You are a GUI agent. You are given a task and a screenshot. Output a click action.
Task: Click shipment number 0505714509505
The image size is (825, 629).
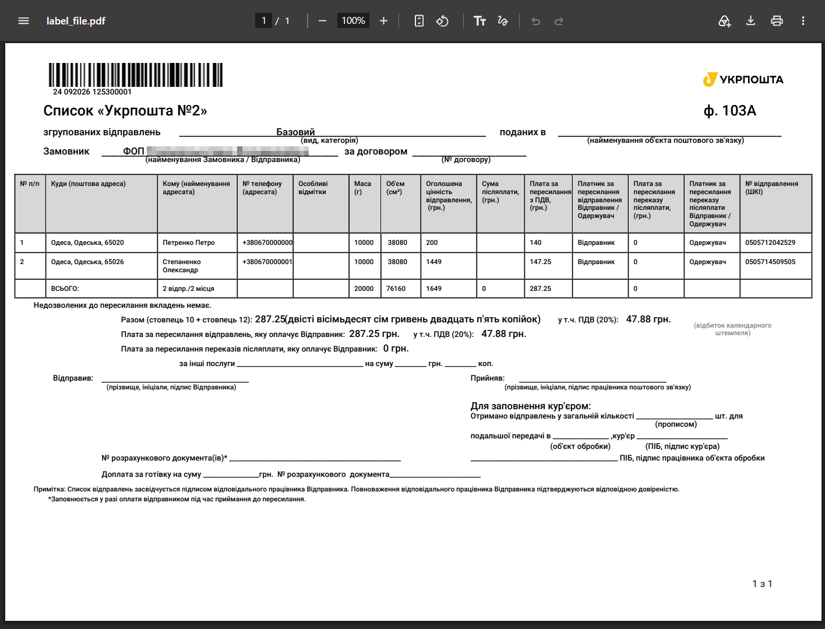(770, 262)
